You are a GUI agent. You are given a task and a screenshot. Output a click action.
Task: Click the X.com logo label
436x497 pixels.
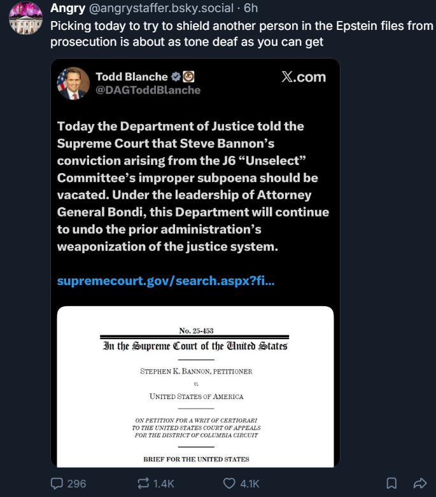pyautogui.click(x=303, y=77)
